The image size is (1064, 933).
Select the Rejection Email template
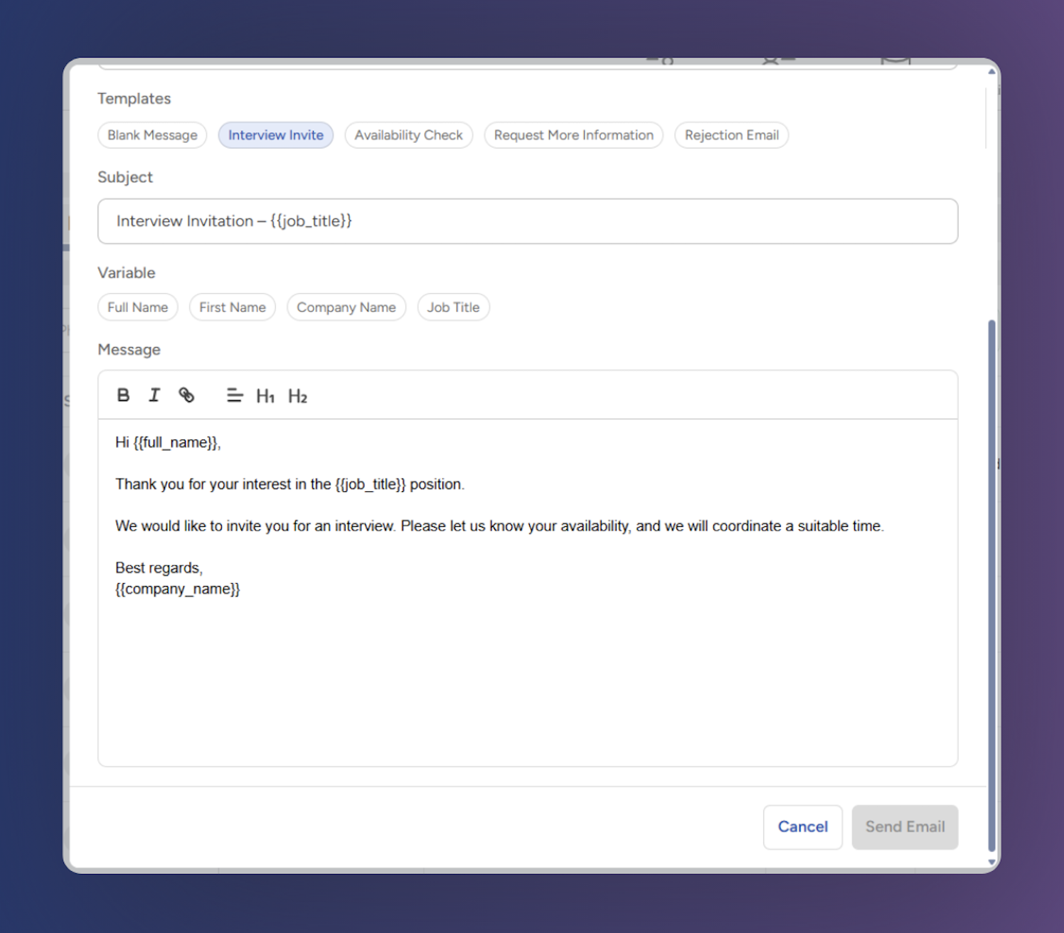732,135
